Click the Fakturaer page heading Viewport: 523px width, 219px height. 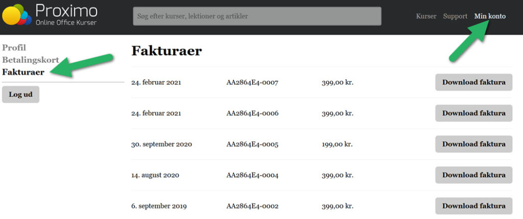[167, 51]
